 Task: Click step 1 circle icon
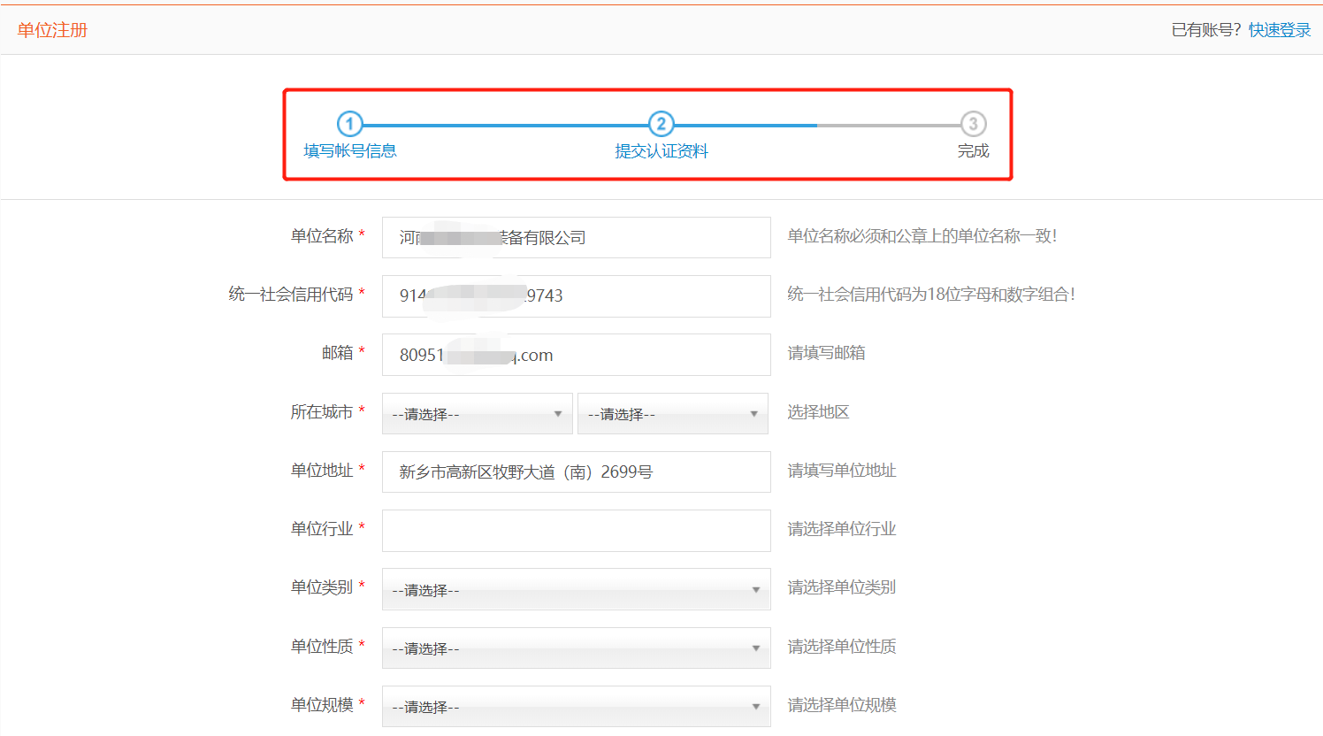pos(350,124)
